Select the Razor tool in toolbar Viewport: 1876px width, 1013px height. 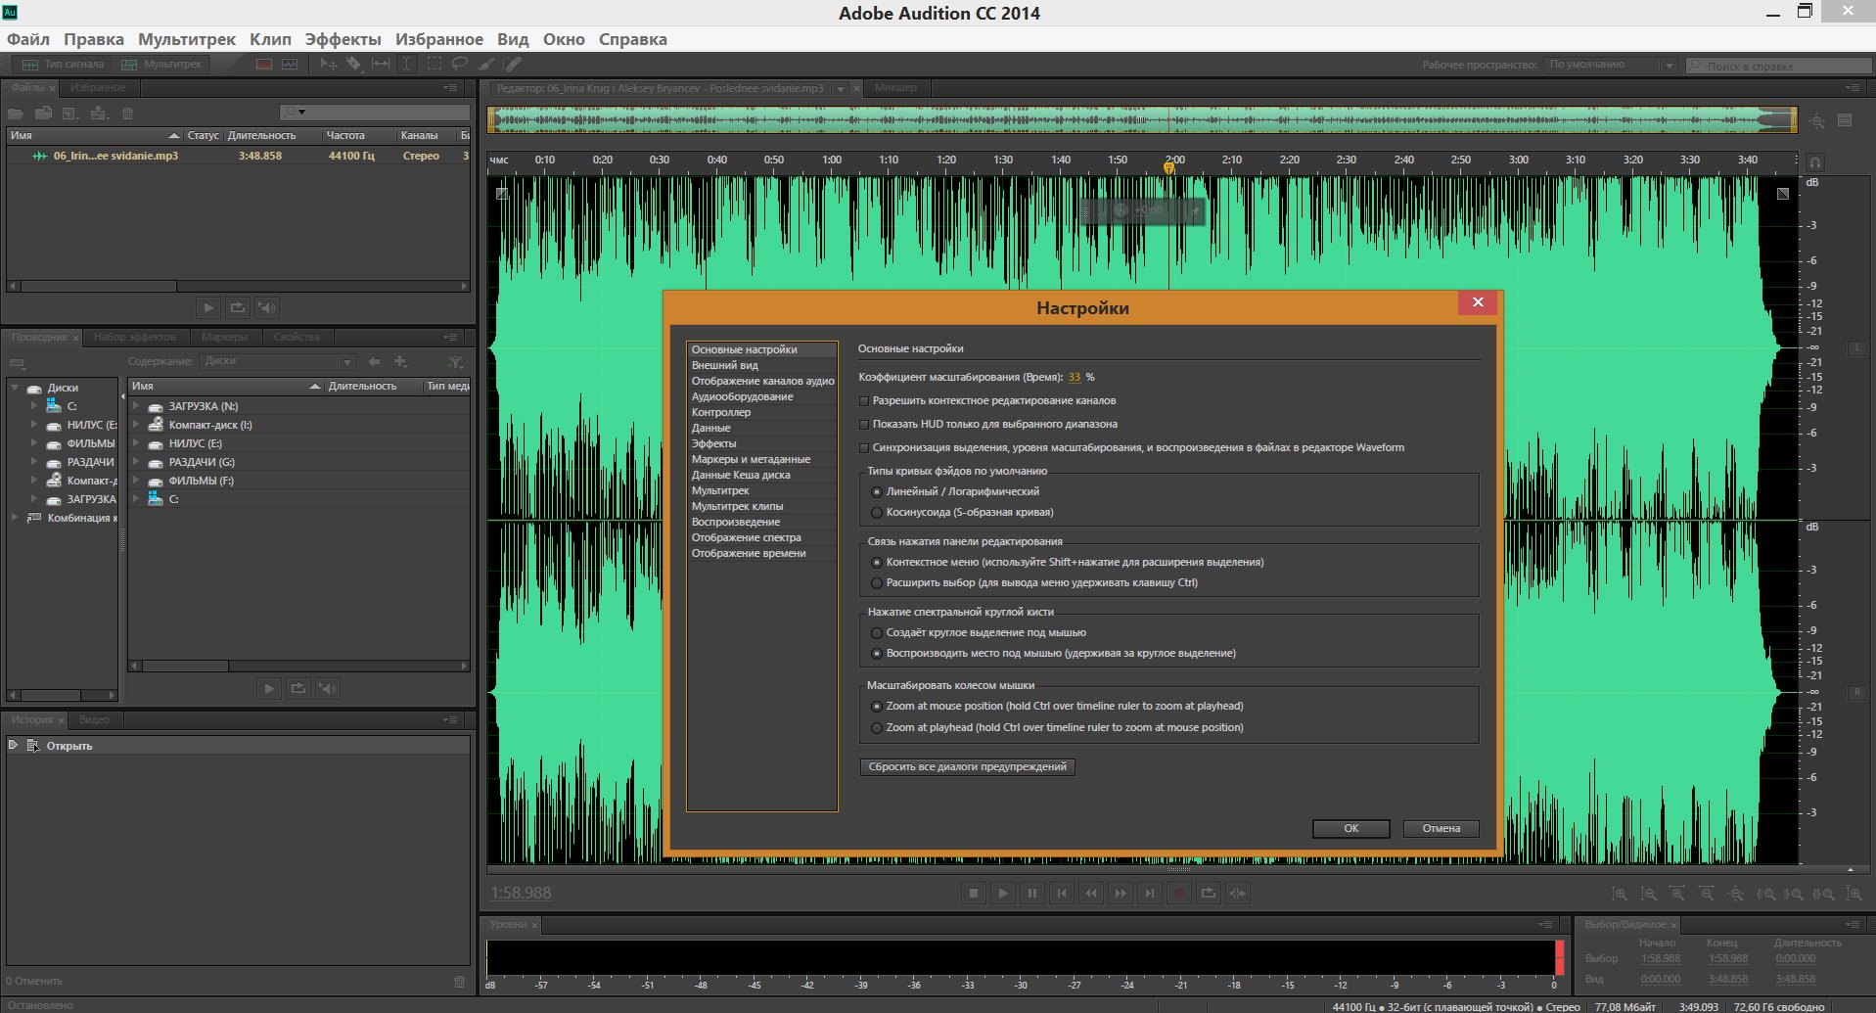click(354, 64)
